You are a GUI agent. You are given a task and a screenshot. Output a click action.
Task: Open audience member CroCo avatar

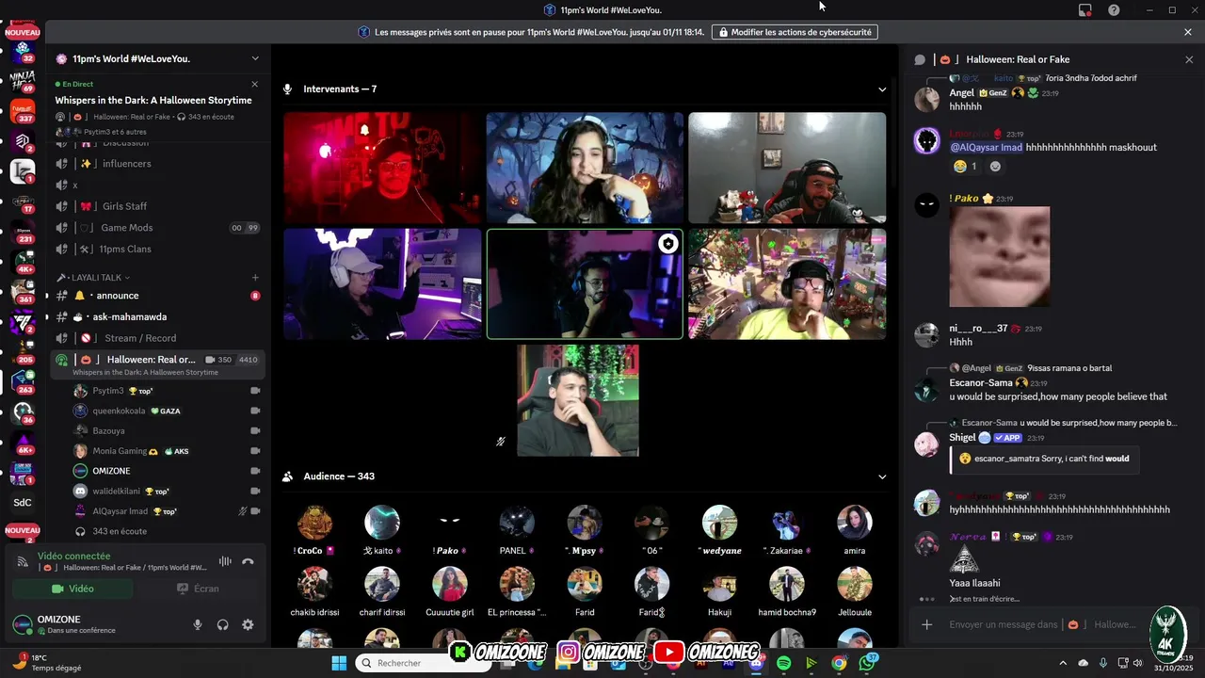coord(314,523)
